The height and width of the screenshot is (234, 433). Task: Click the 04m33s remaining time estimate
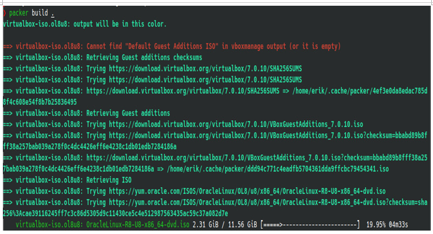coord(398,225)
